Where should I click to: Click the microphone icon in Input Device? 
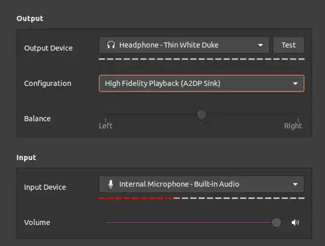[111, 184]
